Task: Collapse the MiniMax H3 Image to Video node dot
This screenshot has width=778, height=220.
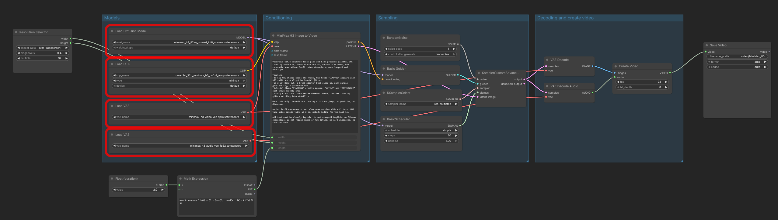Action: coord(273,35)
